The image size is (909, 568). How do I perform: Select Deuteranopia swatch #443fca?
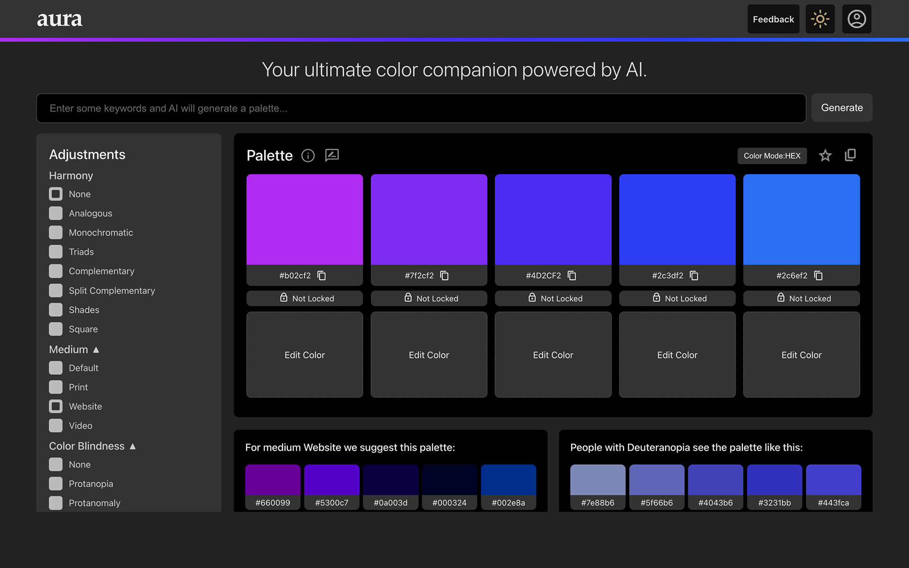coord(833,480)
